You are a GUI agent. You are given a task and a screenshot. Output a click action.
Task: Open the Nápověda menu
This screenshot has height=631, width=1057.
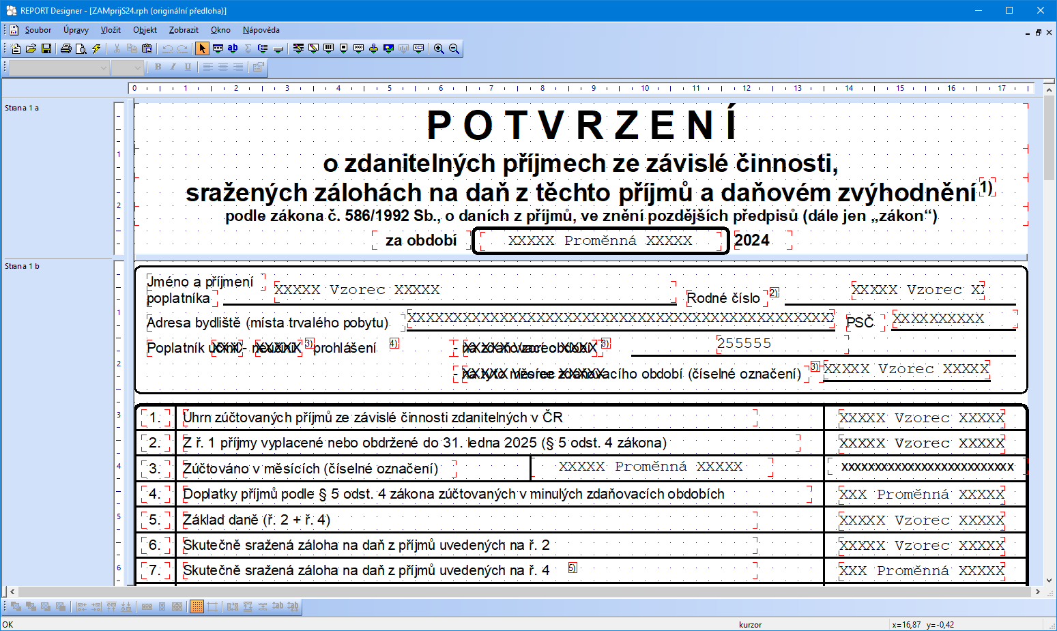[261, 30]
